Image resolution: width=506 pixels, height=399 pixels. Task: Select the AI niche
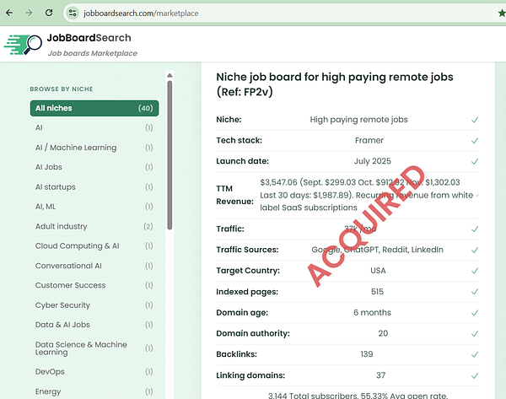point(94,128)
